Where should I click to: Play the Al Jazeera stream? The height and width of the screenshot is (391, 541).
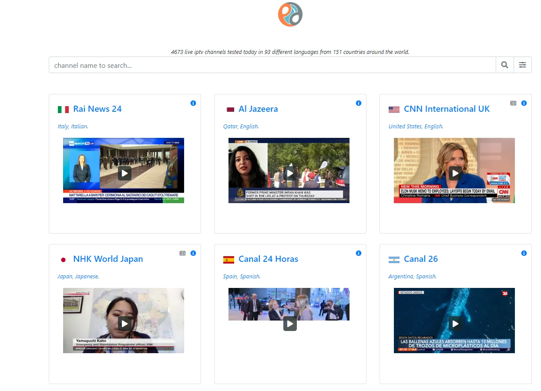click(x=290, y=173)
